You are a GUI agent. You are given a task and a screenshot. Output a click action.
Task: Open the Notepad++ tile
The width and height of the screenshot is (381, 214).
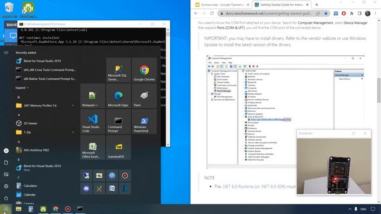(93, 96)
